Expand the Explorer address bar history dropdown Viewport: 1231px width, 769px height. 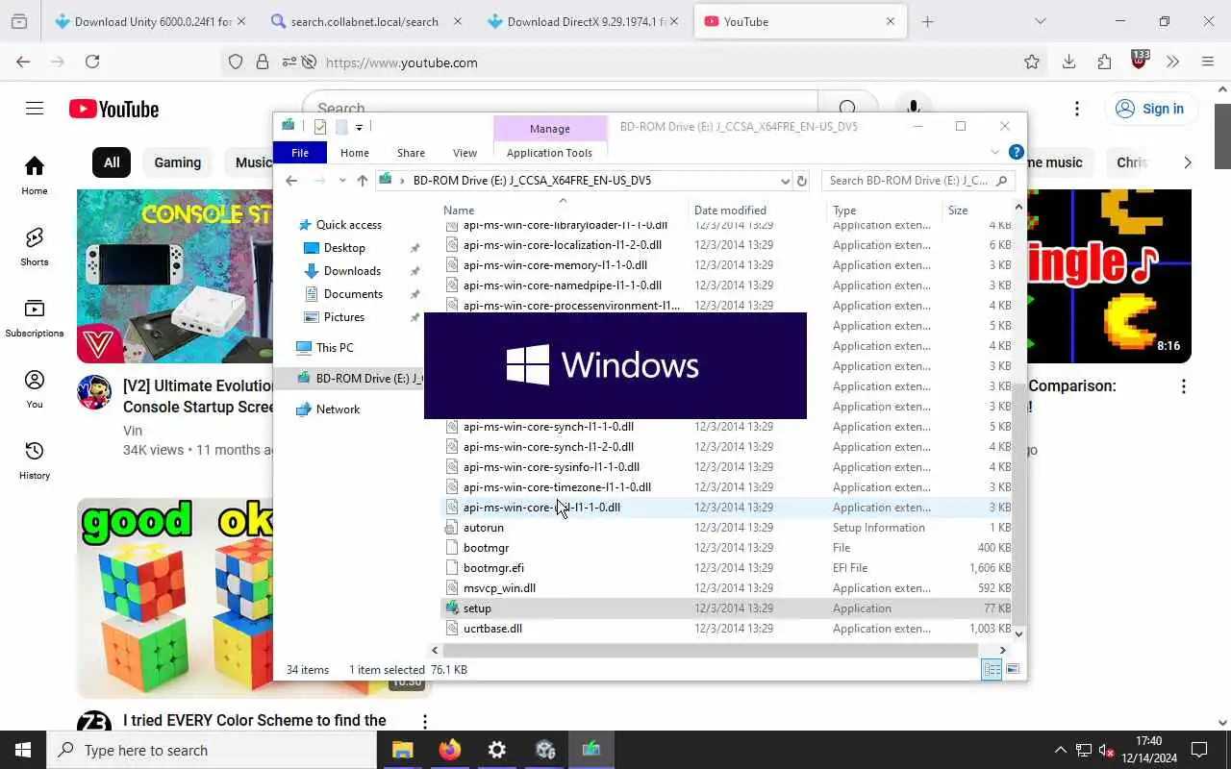click(785, 181)
